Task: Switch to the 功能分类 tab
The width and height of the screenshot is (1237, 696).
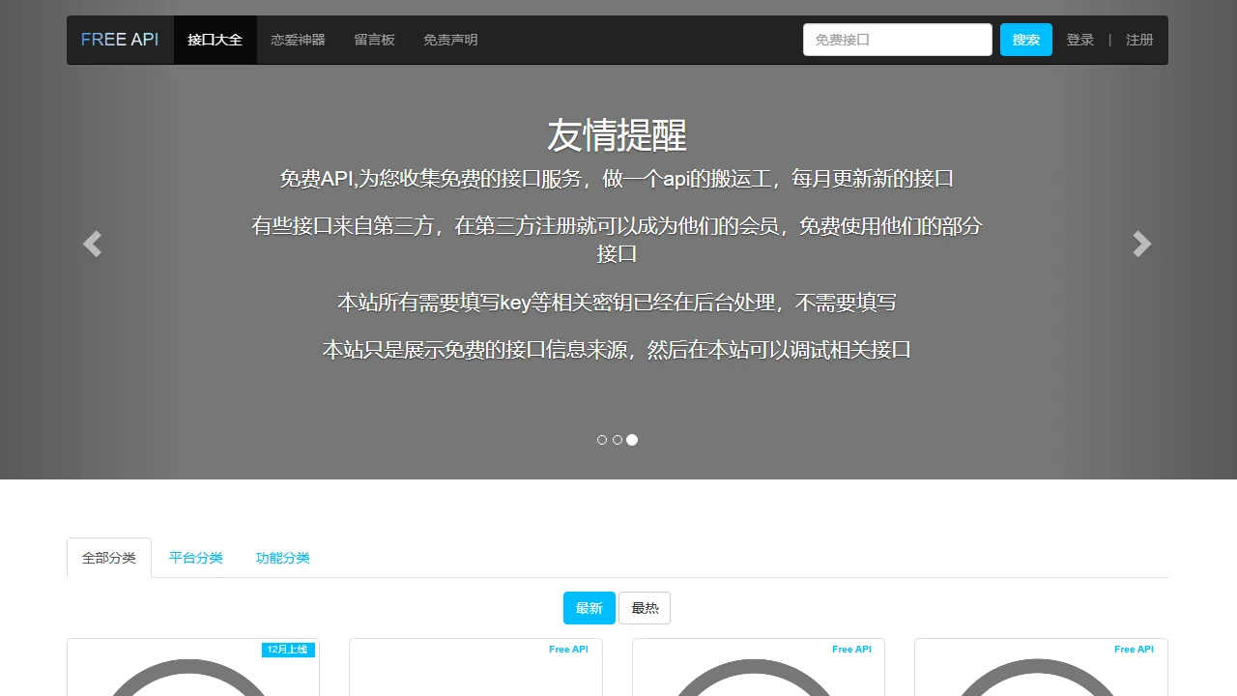Action: click(x=282, y=558)
